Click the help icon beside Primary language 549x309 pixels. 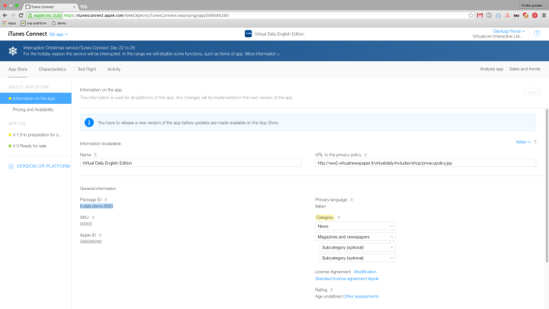[x=351, y=200]
